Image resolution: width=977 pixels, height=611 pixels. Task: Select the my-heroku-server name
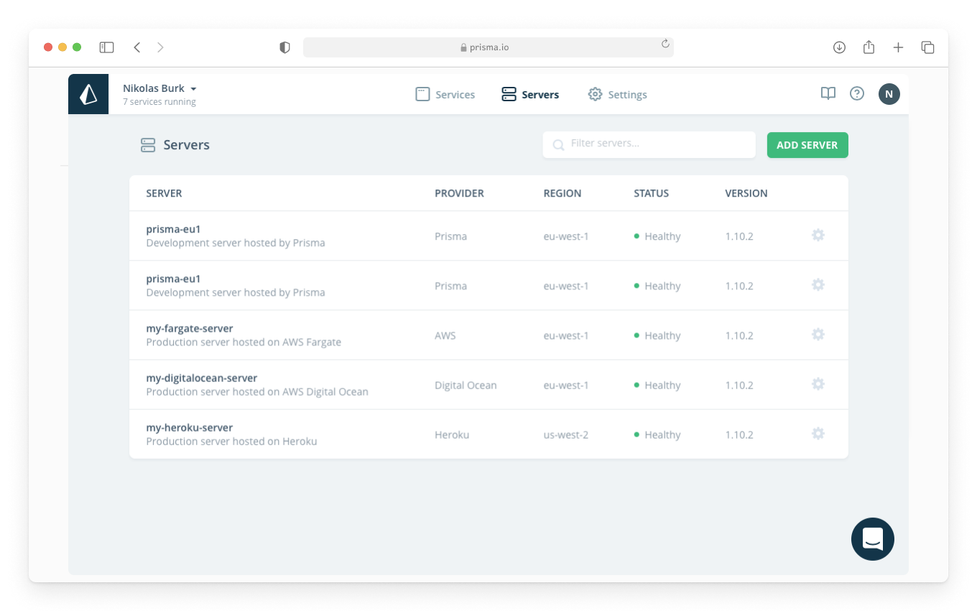[190, 428]
